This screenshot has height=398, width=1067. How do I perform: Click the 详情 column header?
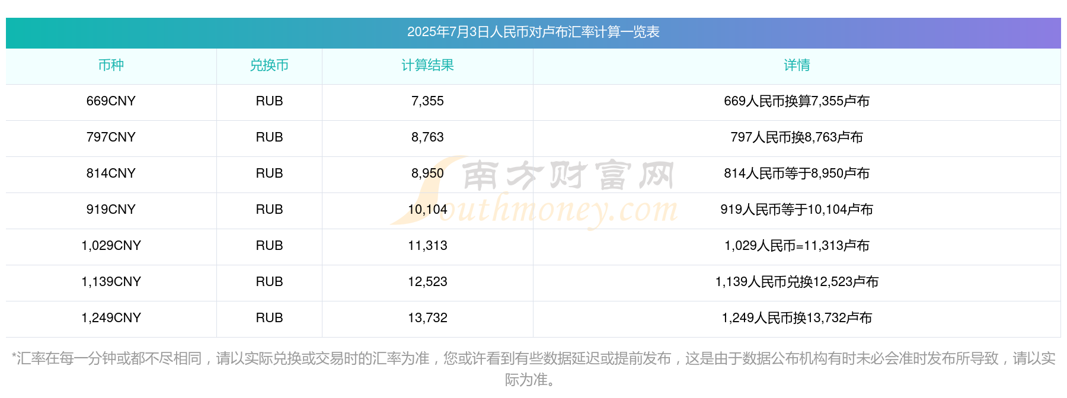tap(797, 65)
